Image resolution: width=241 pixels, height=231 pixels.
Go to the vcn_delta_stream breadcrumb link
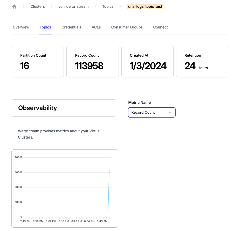[x=73, y=6]
